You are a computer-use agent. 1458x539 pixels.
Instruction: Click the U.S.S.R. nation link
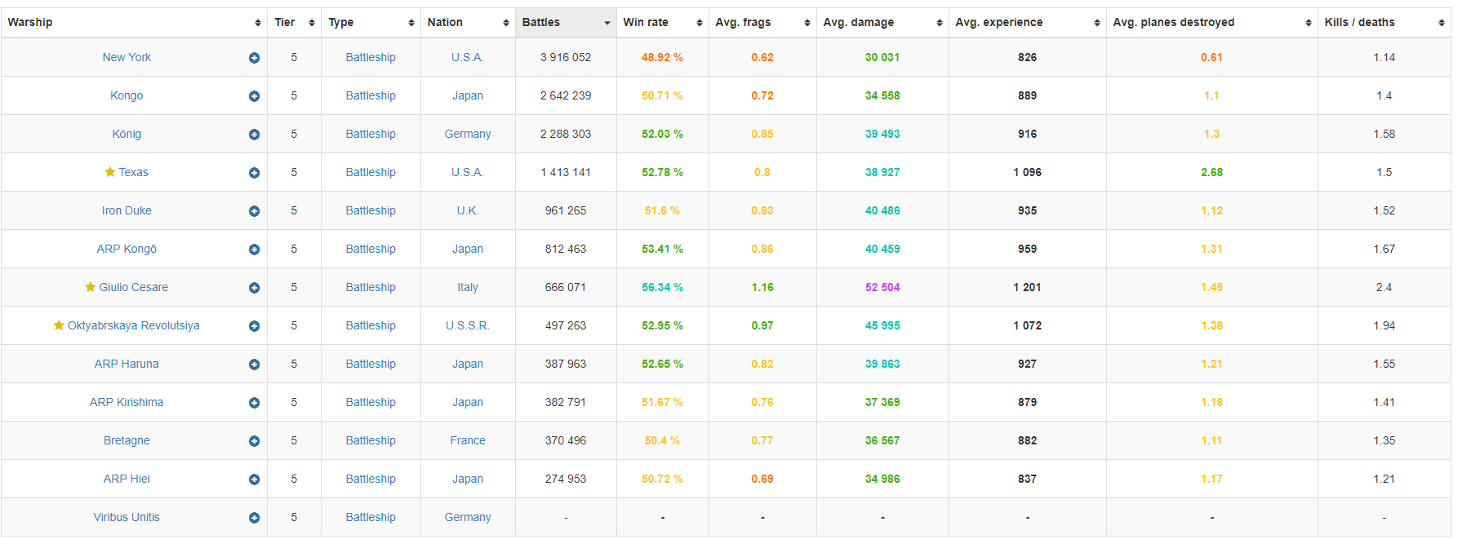tap(468, 325)
